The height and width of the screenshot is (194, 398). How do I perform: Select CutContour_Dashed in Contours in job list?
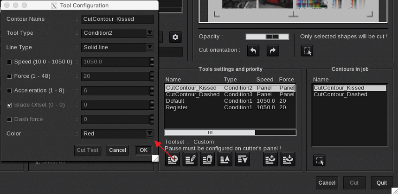(340, 94)
